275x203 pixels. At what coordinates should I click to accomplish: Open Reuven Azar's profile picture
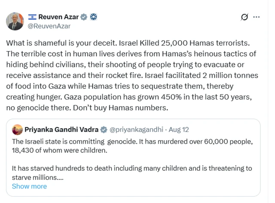15,21
